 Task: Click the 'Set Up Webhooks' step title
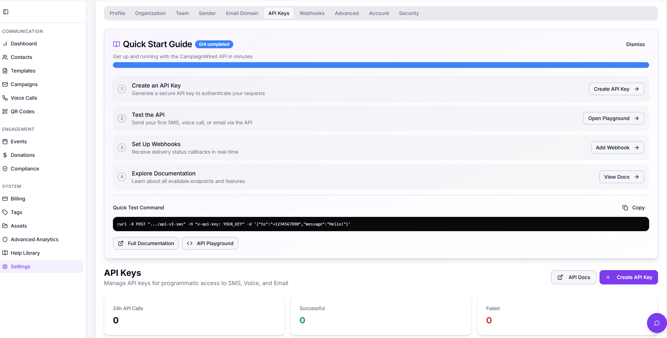pyautogui.click(x=156, y=144)
